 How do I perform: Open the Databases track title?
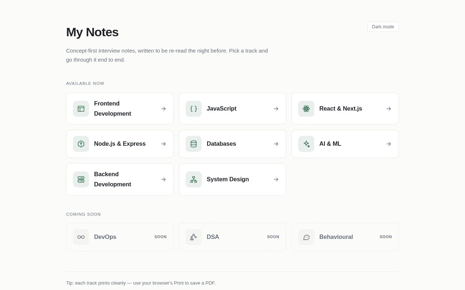coord(221,144)
